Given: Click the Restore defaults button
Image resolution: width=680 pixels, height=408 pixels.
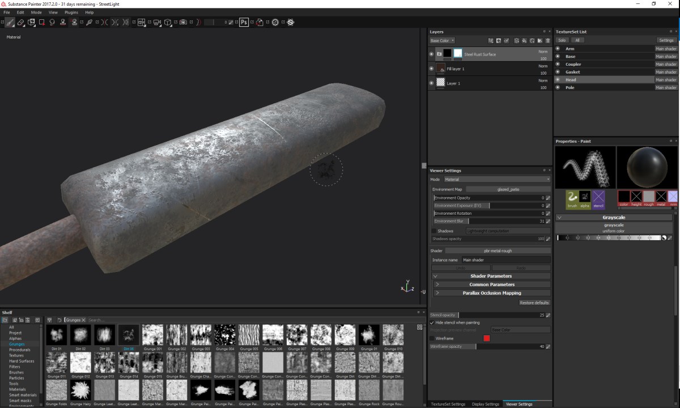Looking at the screenshot, I should point(534,303).
